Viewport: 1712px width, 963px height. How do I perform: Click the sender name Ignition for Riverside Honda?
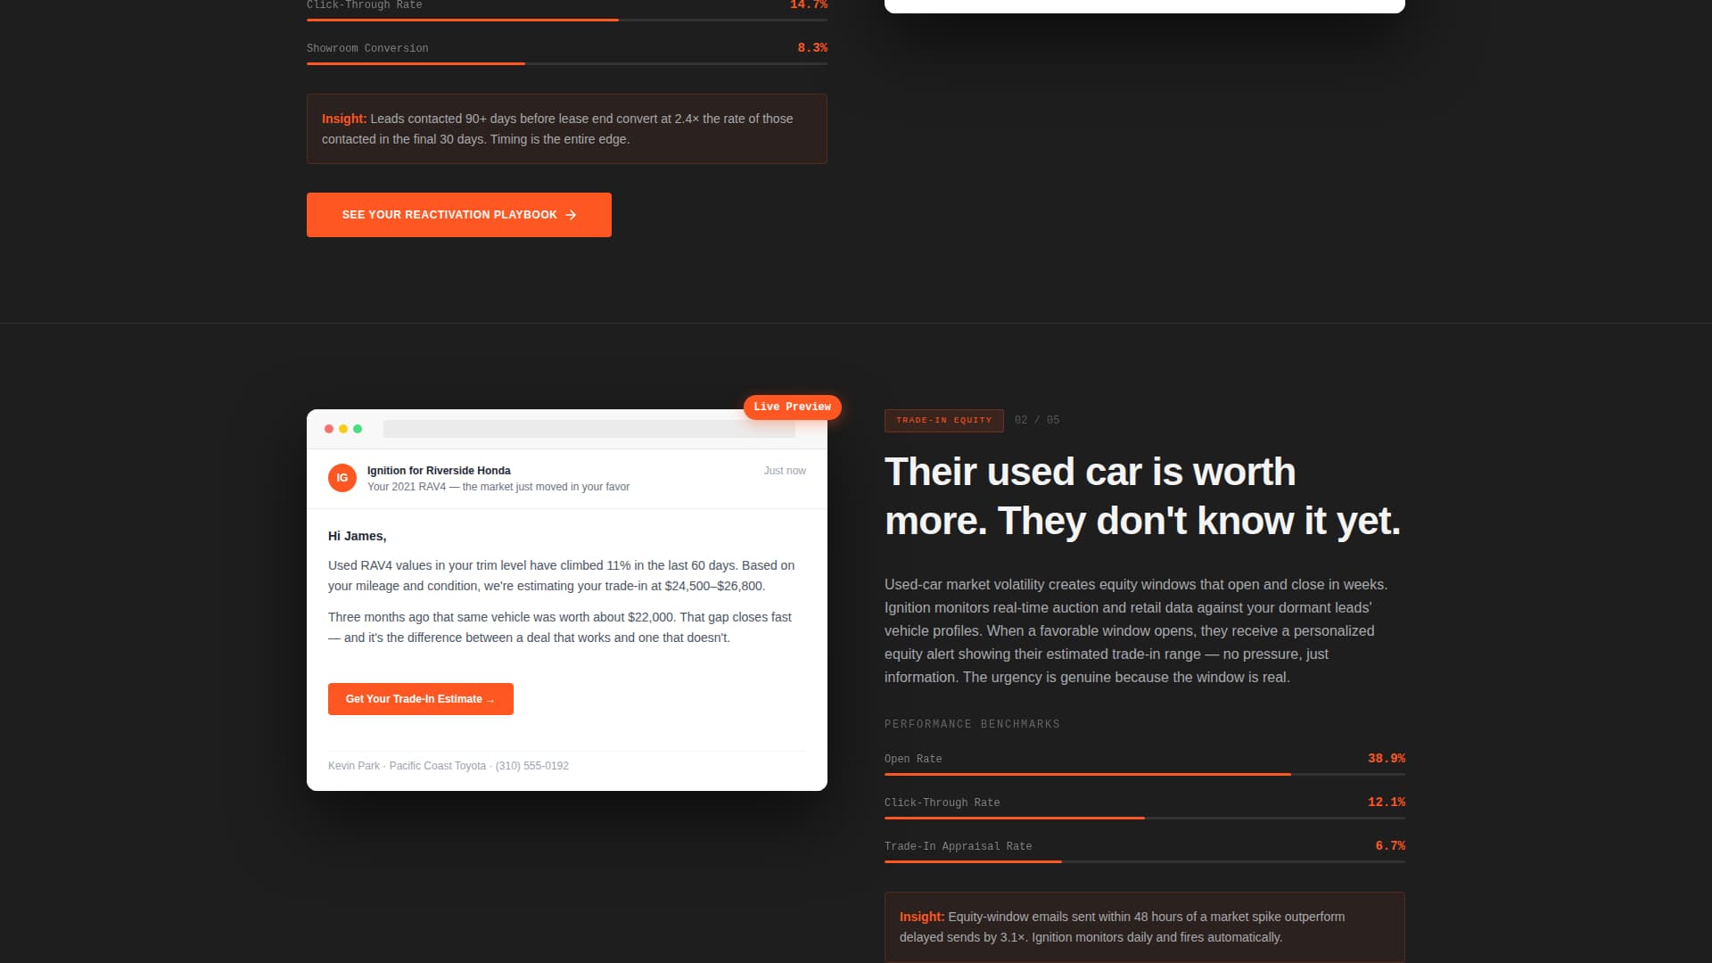click(439, 471)
